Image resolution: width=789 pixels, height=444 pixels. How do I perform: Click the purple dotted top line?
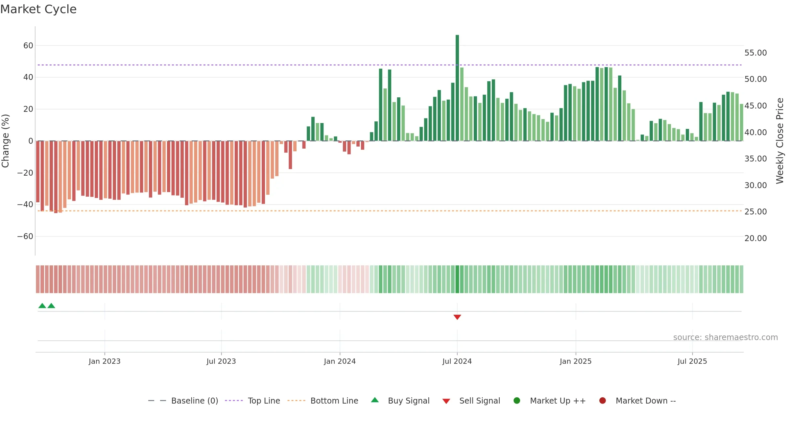(390, 65)
